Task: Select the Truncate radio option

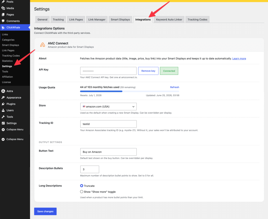Action: pos(82,186)
